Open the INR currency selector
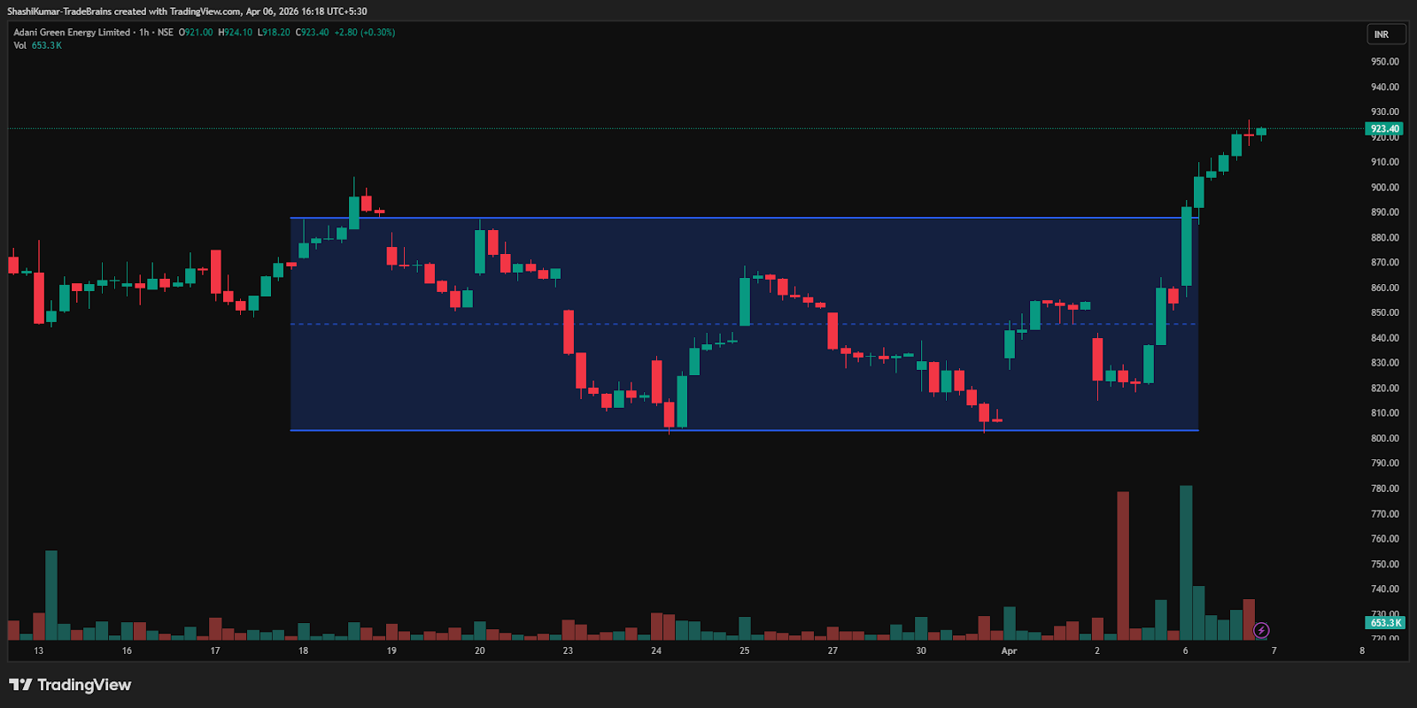1417x708 pixels. pyautogui.click(x=1385, y=35)
